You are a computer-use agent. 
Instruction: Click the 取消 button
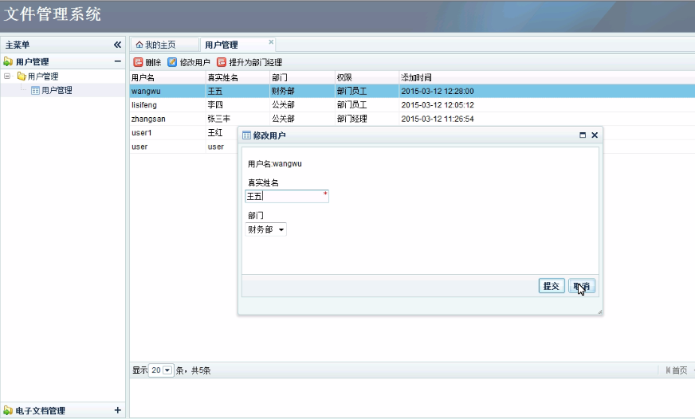point(582,286)
